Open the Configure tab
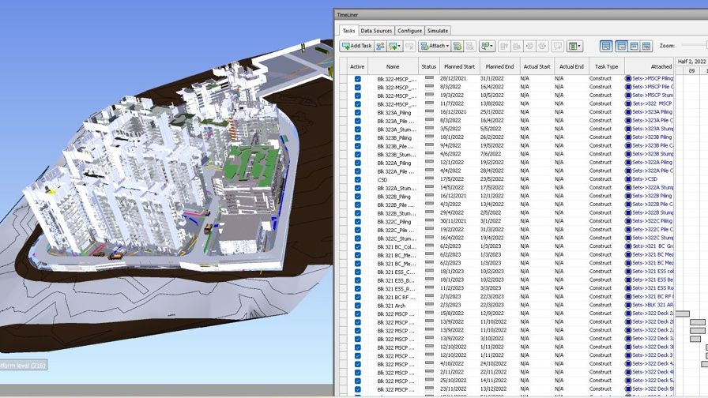 point(409,31)
